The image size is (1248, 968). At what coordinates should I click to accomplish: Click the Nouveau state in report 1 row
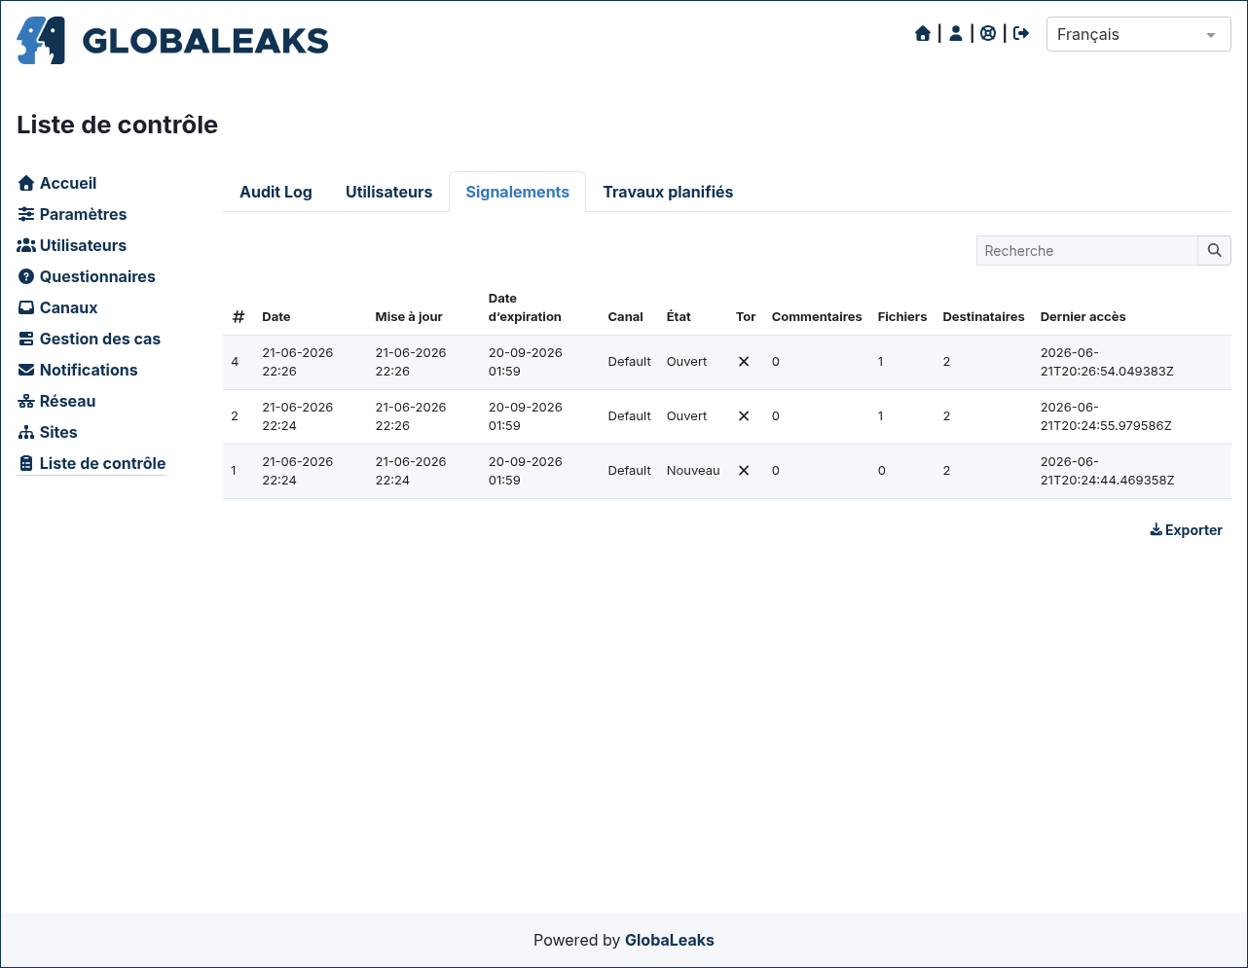[x=693, y=470]
